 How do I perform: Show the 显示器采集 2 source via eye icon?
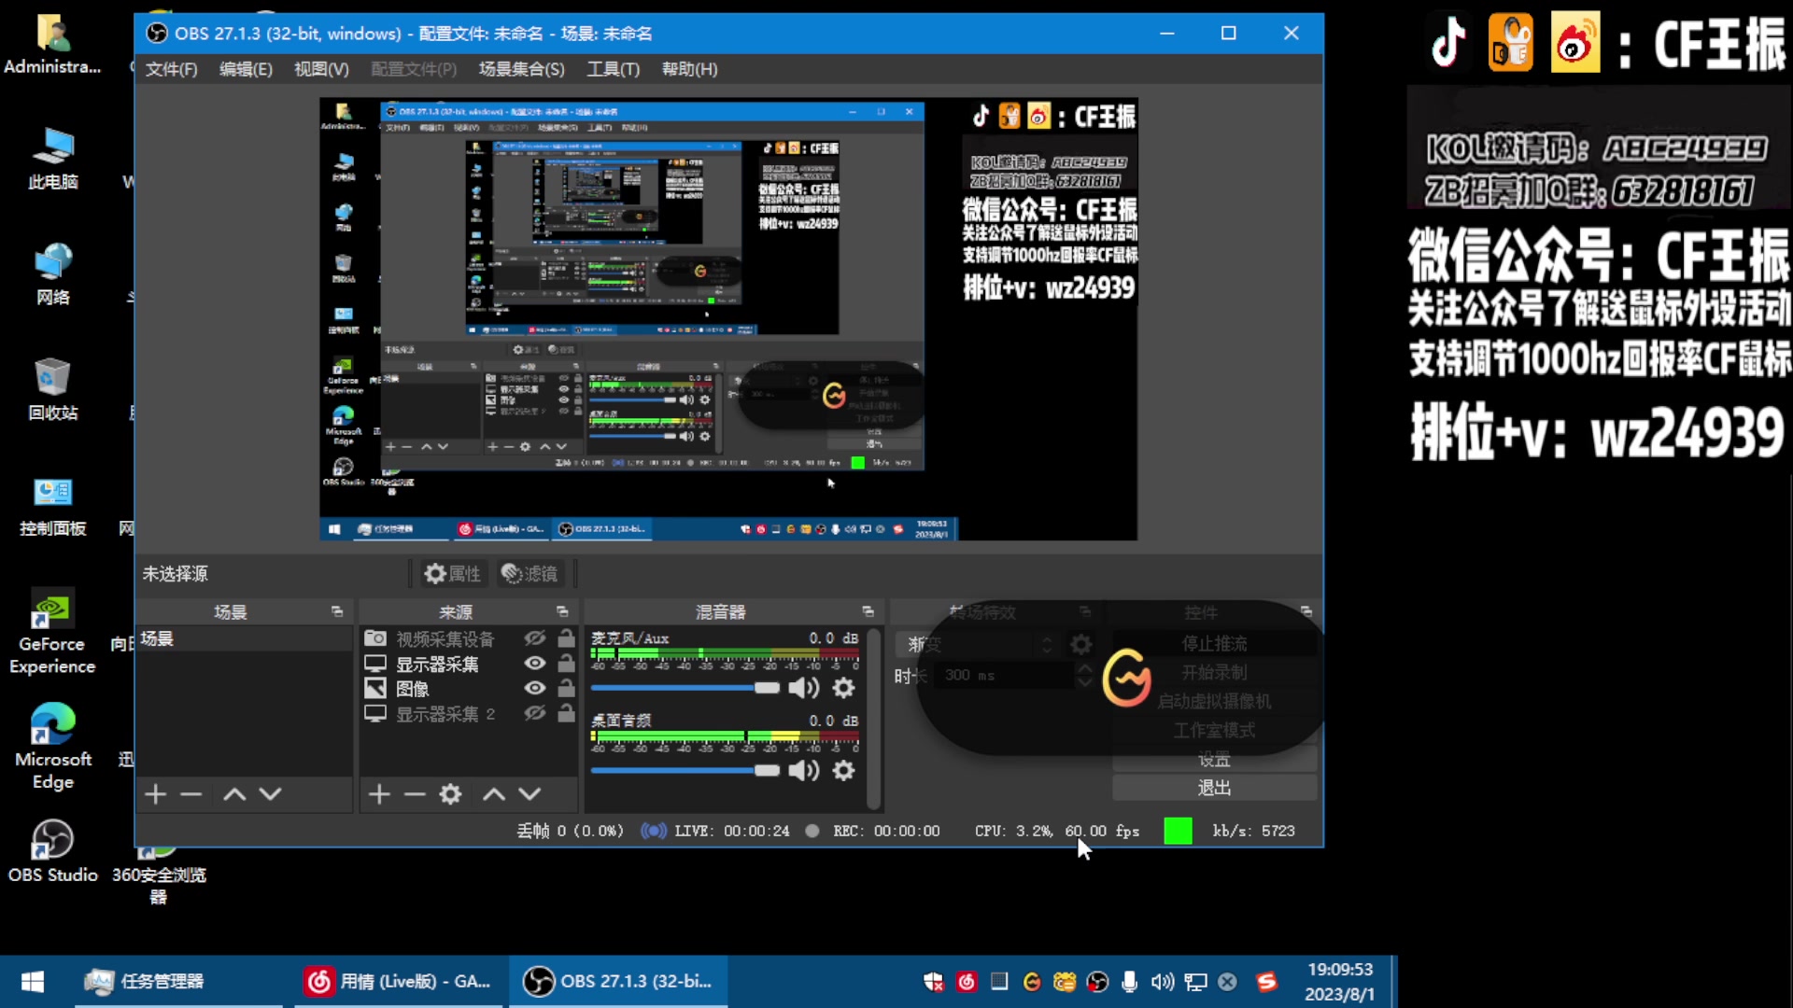coord(534,714)
